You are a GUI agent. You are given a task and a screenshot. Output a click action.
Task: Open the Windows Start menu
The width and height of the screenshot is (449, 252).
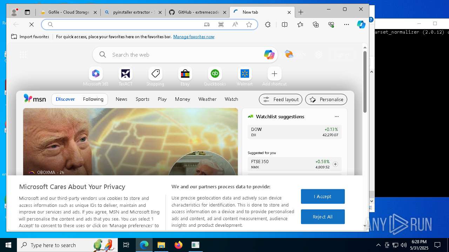[x=8, y=245]
